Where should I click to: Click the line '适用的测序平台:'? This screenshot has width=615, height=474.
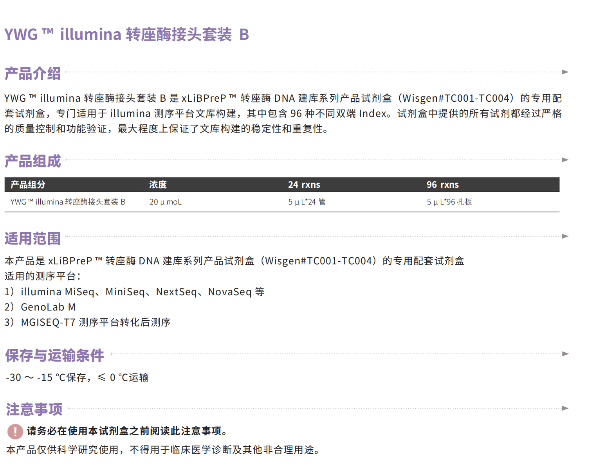(x=43, y=276)
